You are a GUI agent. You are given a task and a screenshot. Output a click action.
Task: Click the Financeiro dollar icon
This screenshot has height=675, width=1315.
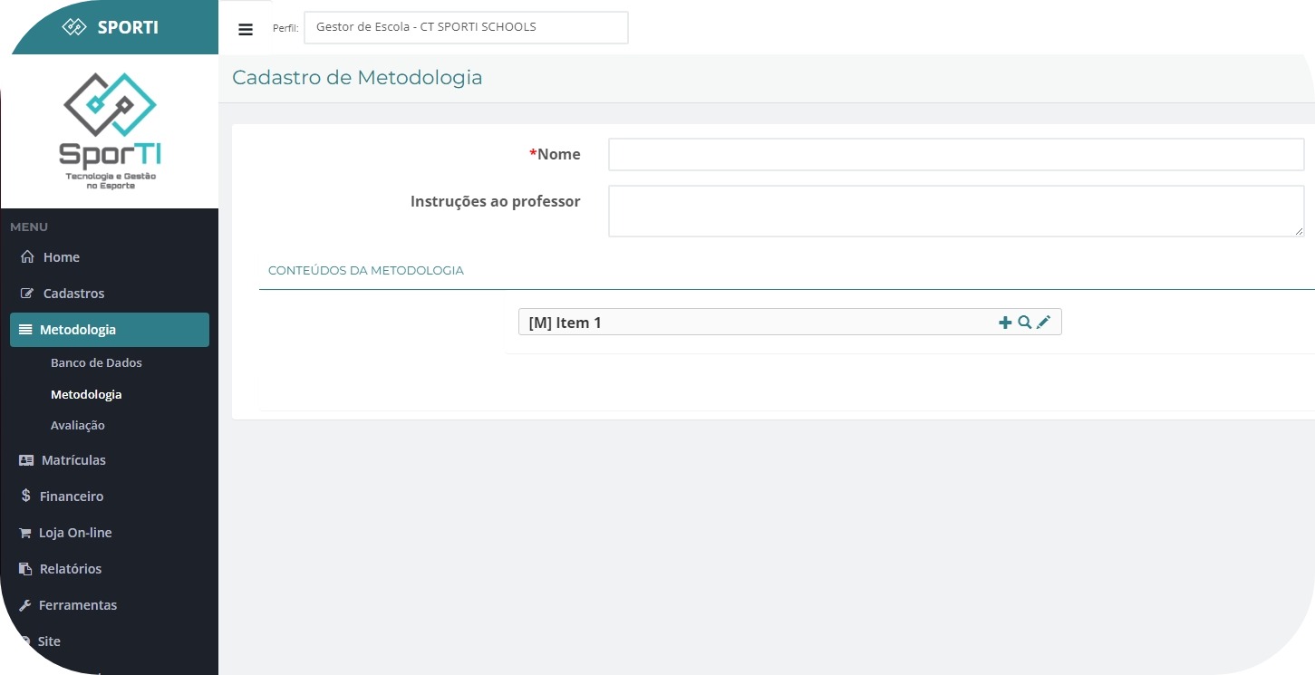(x=26, y=497)
